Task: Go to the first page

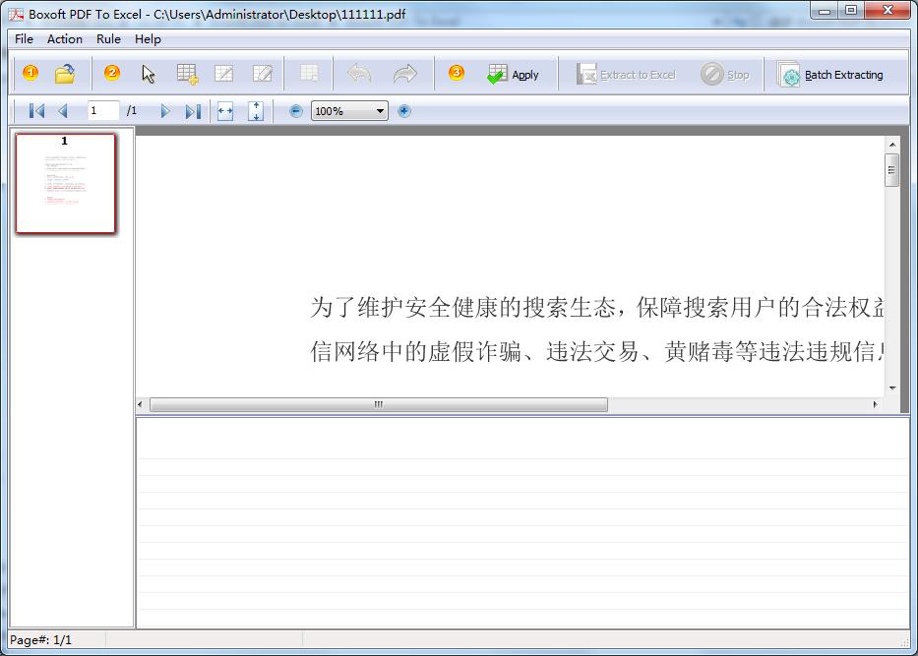Action: (36, 111)
